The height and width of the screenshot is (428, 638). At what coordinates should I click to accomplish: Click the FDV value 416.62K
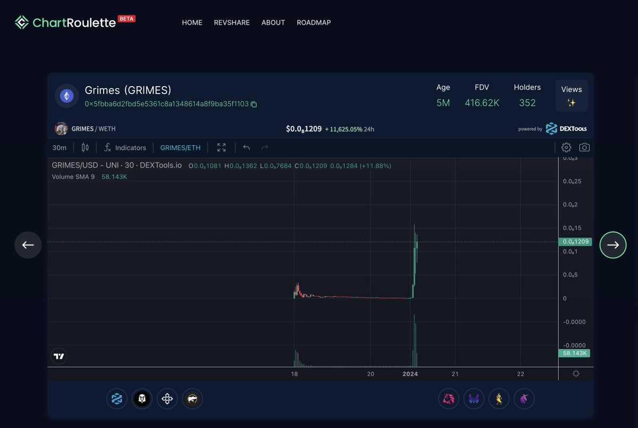tap(482, 103)
